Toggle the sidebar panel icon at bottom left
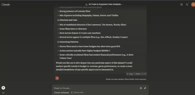195x95 pixels. point(3,93)
